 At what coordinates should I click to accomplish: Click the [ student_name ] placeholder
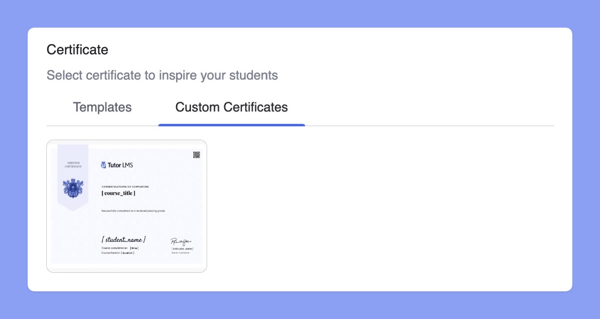coord(124,239)
